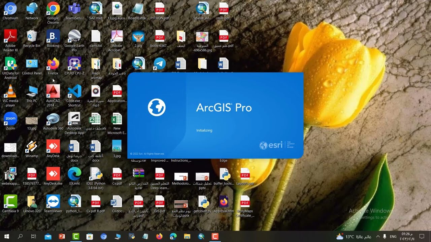Open the Windows Start menu
The width and height of the screenshot is (431, 242).
[x=6, y=237]
